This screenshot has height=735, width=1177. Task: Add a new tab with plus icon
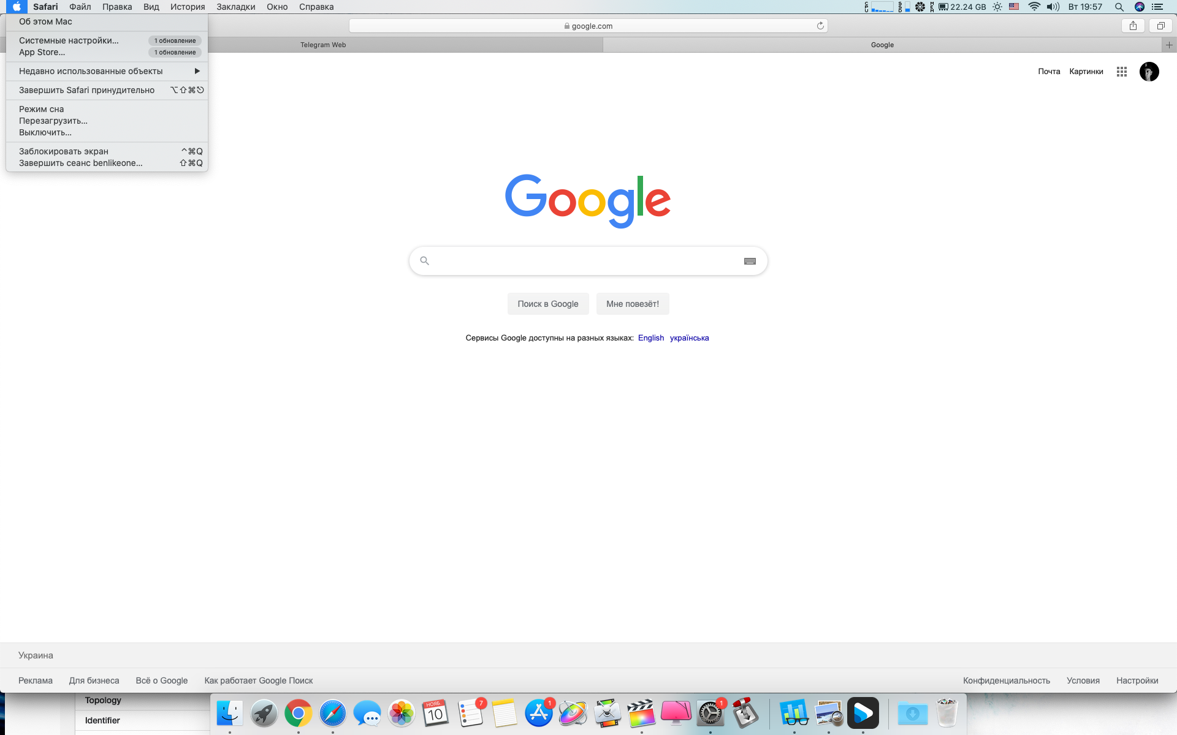tap(1169, 45)
